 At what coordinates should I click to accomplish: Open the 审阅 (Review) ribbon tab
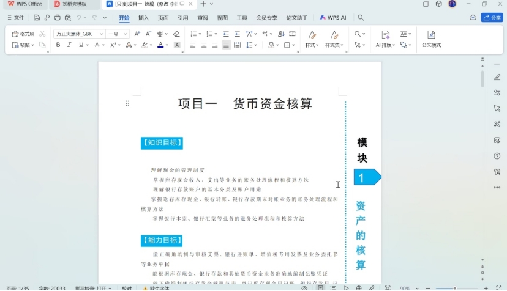point(202,18)
